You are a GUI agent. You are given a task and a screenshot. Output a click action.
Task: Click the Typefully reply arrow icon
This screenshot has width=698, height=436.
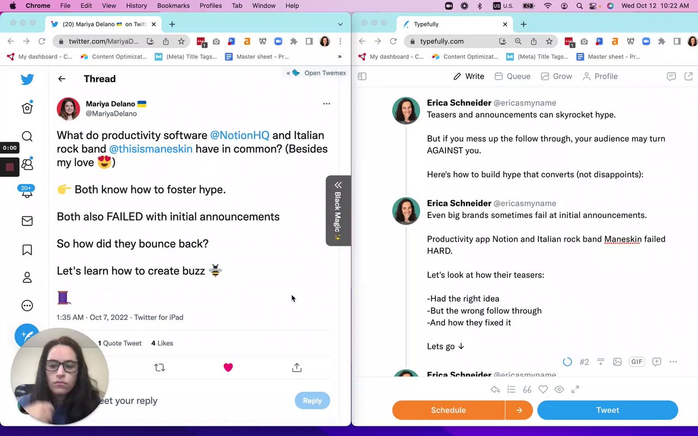click(x=495, y=389)
